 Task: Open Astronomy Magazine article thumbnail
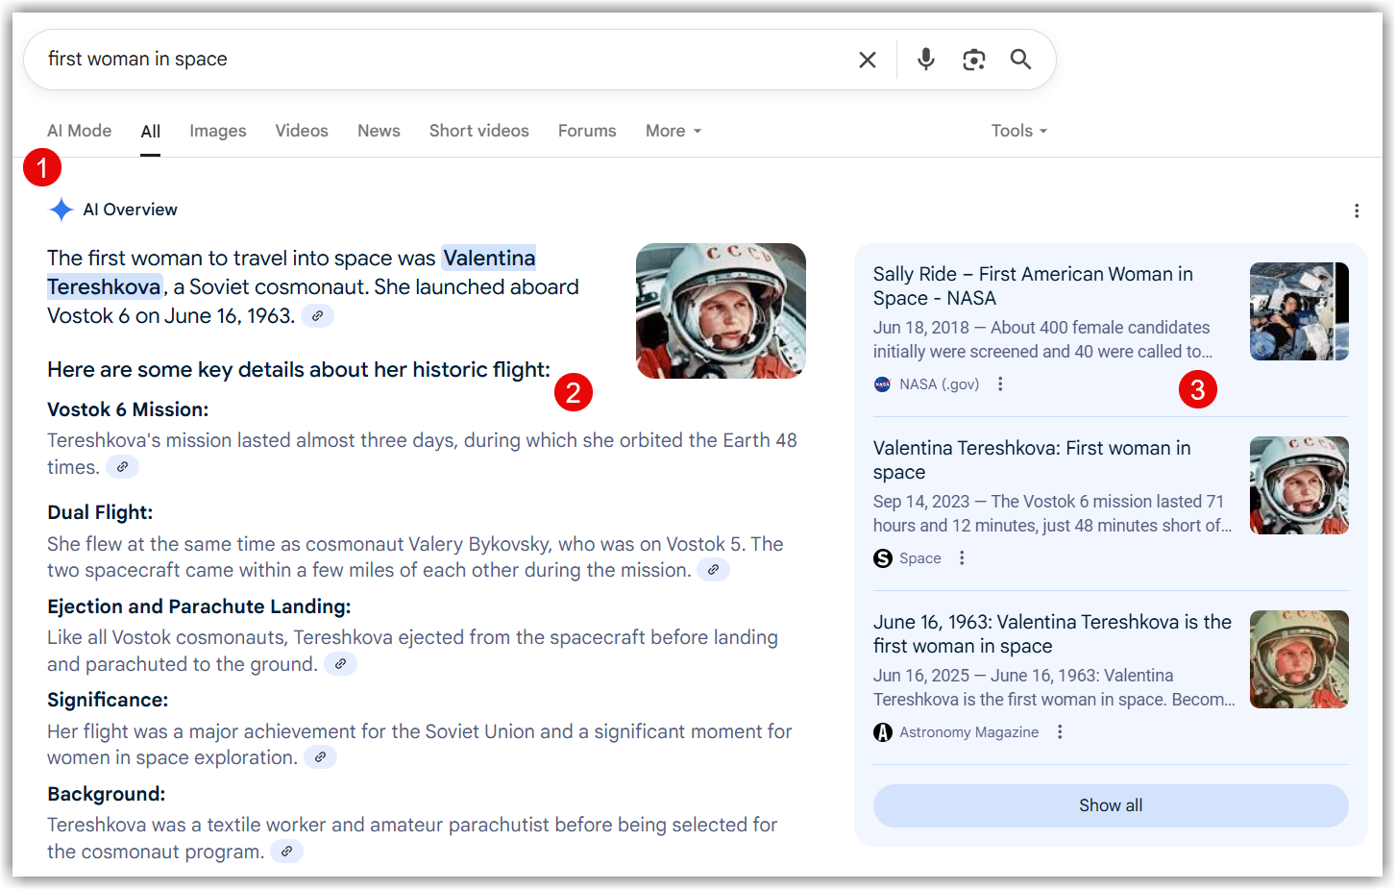tap(1299, 659)
